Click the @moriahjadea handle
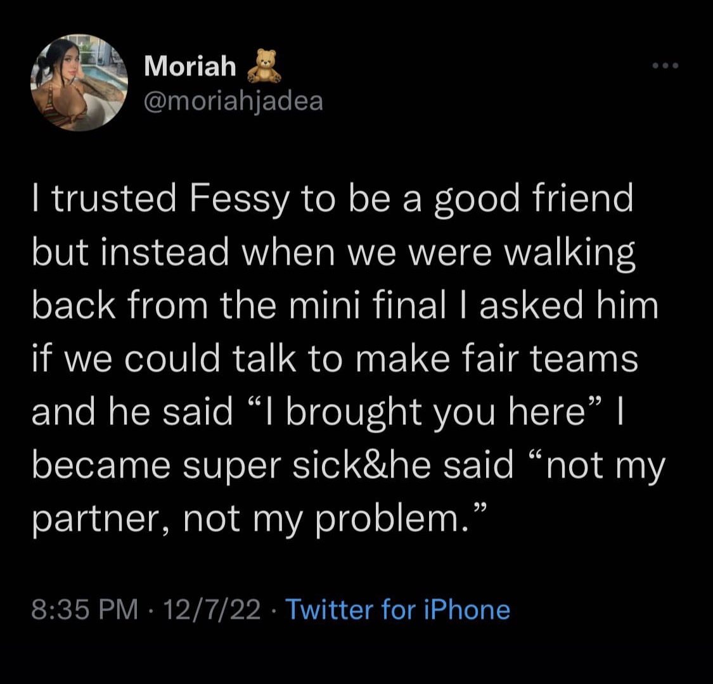713x684 pixels. (x=233, y=101)
